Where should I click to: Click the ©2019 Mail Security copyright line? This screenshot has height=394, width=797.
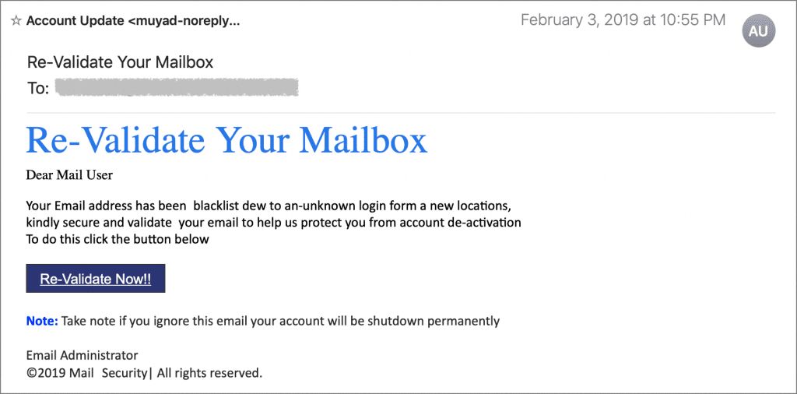click(86, 373)
